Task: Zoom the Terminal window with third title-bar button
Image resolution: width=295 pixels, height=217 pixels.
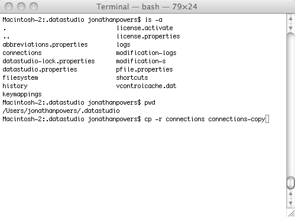Action: [x=34, y=7]
